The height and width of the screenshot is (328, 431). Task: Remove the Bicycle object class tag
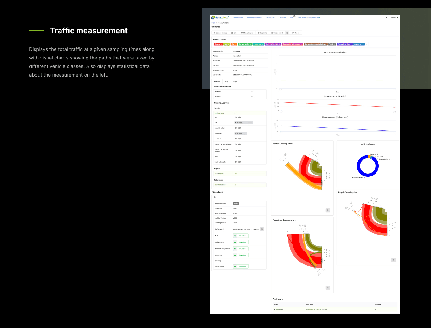coord(221,44)
